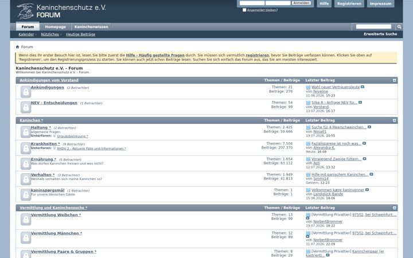Click the kaninspørgsmål forum lock icon
This screenshot has width=413, height=258.
click(26, 195)
